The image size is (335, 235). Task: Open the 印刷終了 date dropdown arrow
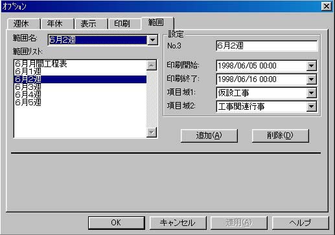pyautogui.click(x=311, y=79)
